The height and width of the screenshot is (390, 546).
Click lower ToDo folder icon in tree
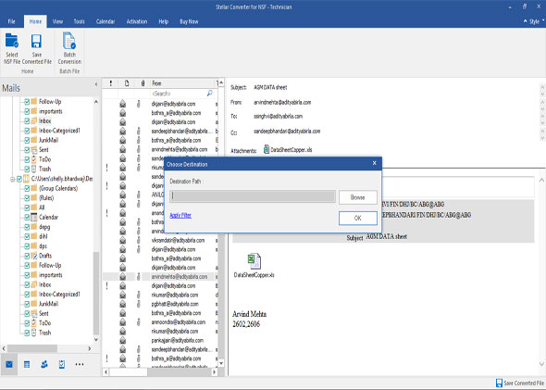tap(33, 322)
